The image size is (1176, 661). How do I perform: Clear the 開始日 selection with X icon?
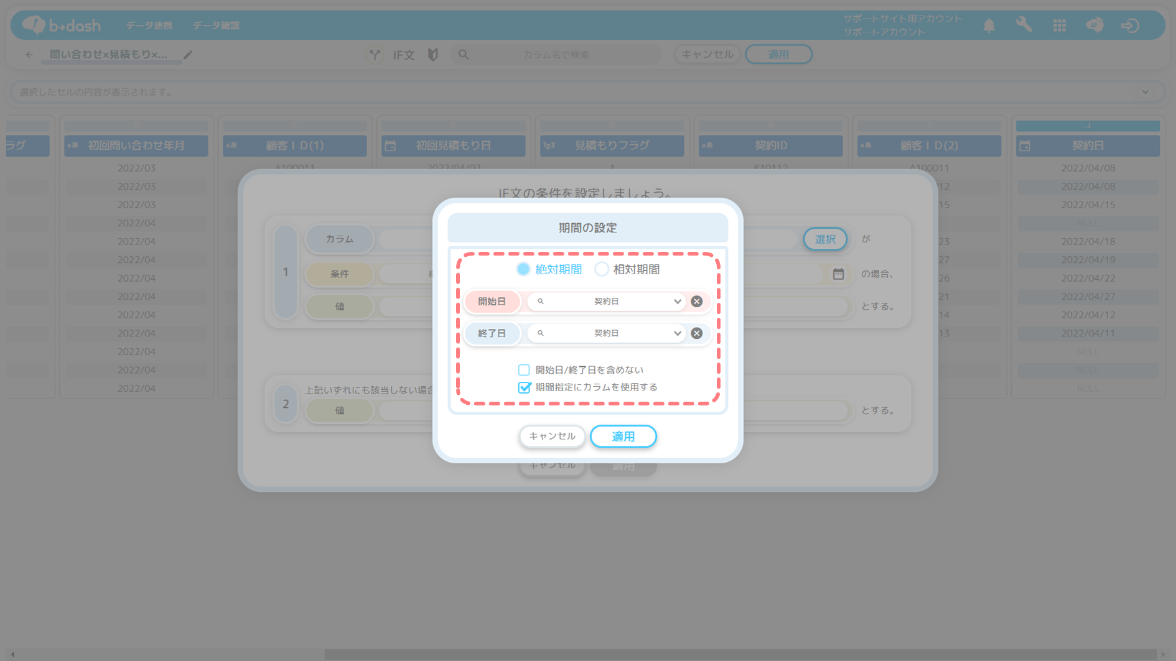click(x=697, y=302)
